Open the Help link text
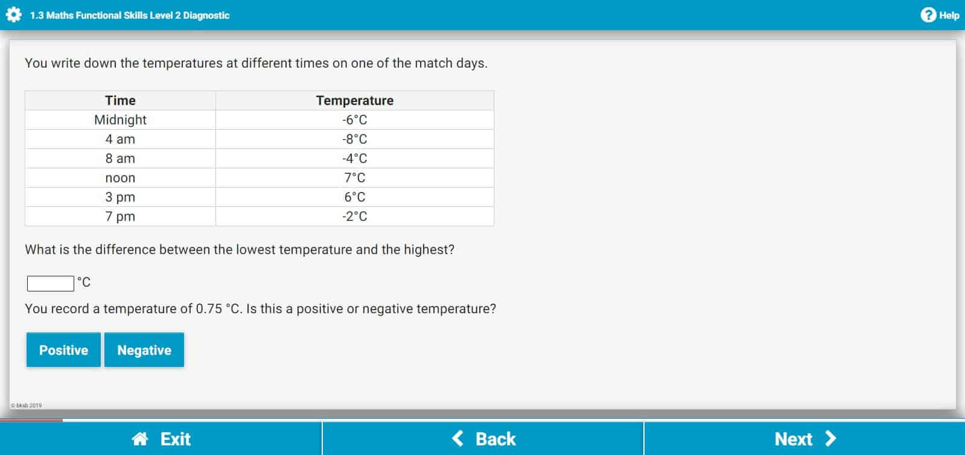 click(x=949, y=15)
